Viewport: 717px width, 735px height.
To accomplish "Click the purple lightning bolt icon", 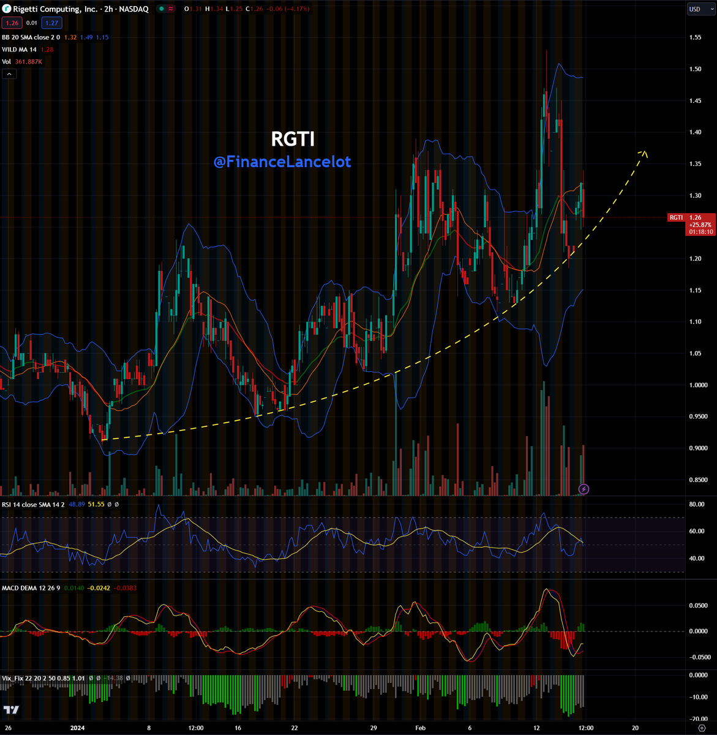I will click(x=584, y=489).
